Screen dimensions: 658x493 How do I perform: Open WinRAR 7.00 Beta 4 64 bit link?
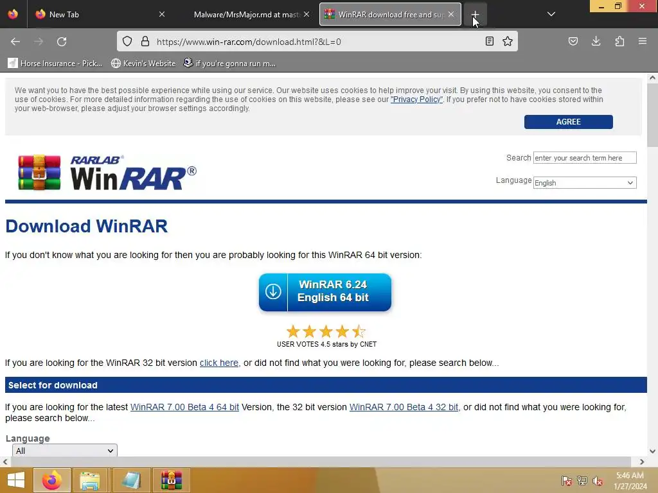click(x=184, y=407)
